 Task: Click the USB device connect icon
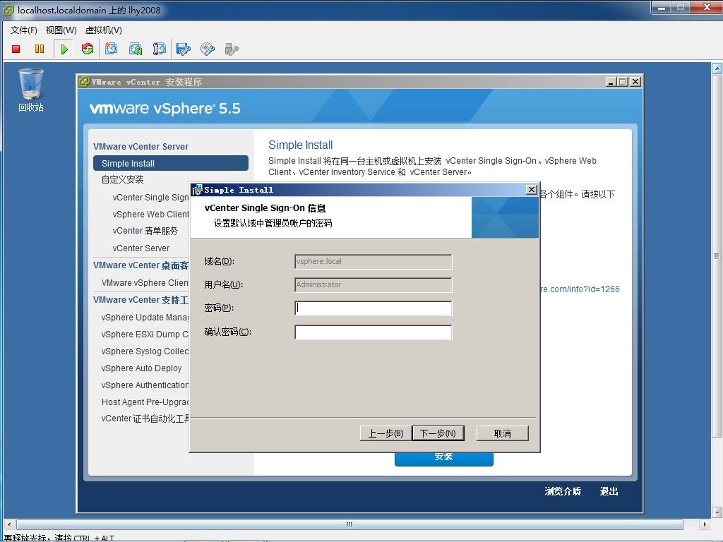(232, 49)
